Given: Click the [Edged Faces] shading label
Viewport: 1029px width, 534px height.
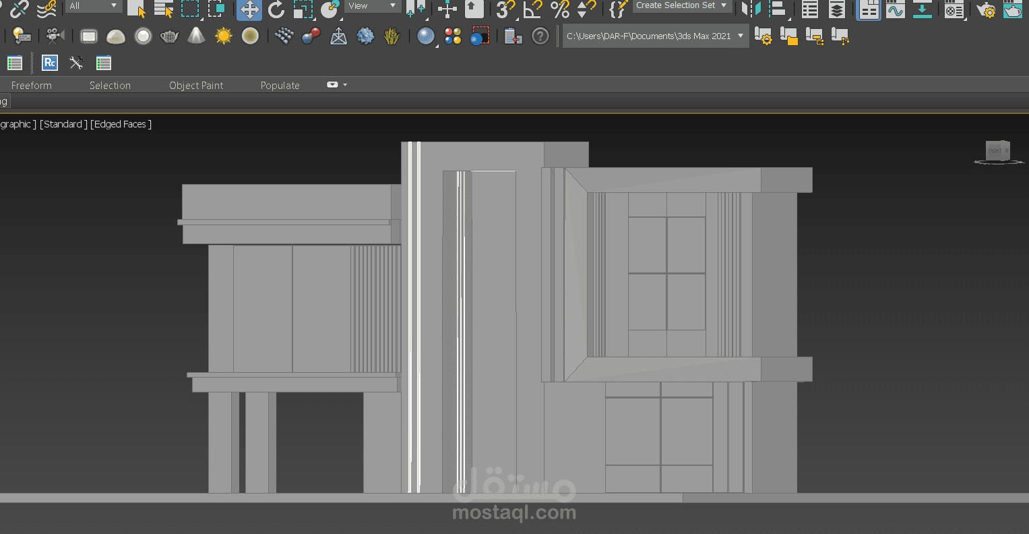Looking at the screenshot, I should click(121, 124).
